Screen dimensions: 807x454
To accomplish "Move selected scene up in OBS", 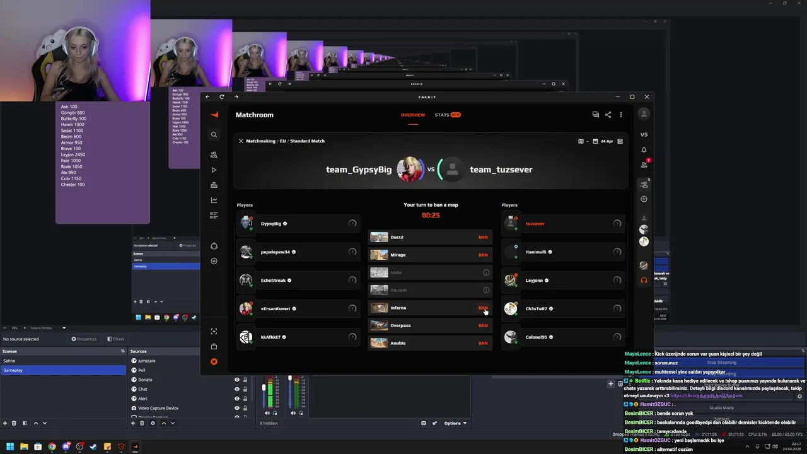I will (35, 423).
